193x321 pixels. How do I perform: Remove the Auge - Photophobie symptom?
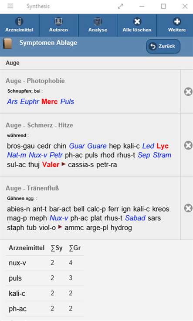[x=188, y=91]
